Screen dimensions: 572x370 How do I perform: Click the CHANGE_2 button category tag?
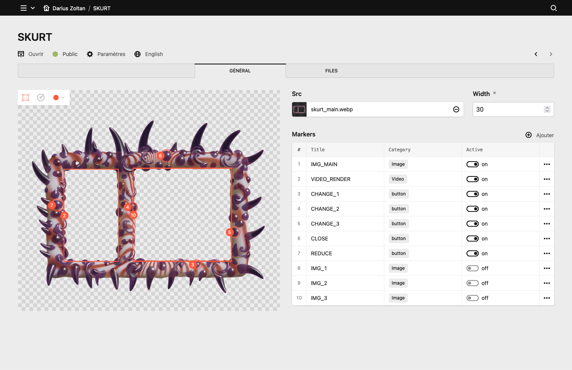(x=399, y=209)
